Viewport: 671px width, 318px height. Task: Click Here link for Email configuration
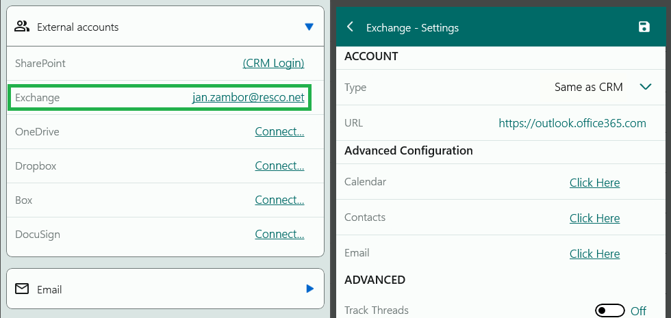tap(594, 254)
